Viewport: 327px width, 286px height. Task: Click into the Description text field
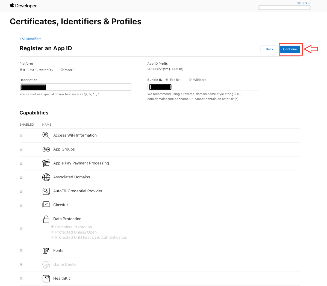tap(75, 87)
